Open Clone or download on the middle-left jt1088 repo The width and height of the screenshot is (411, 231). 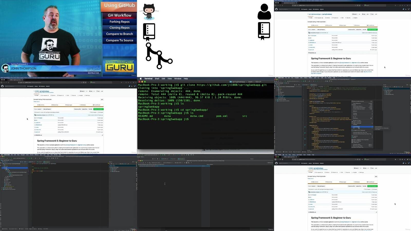98,109
